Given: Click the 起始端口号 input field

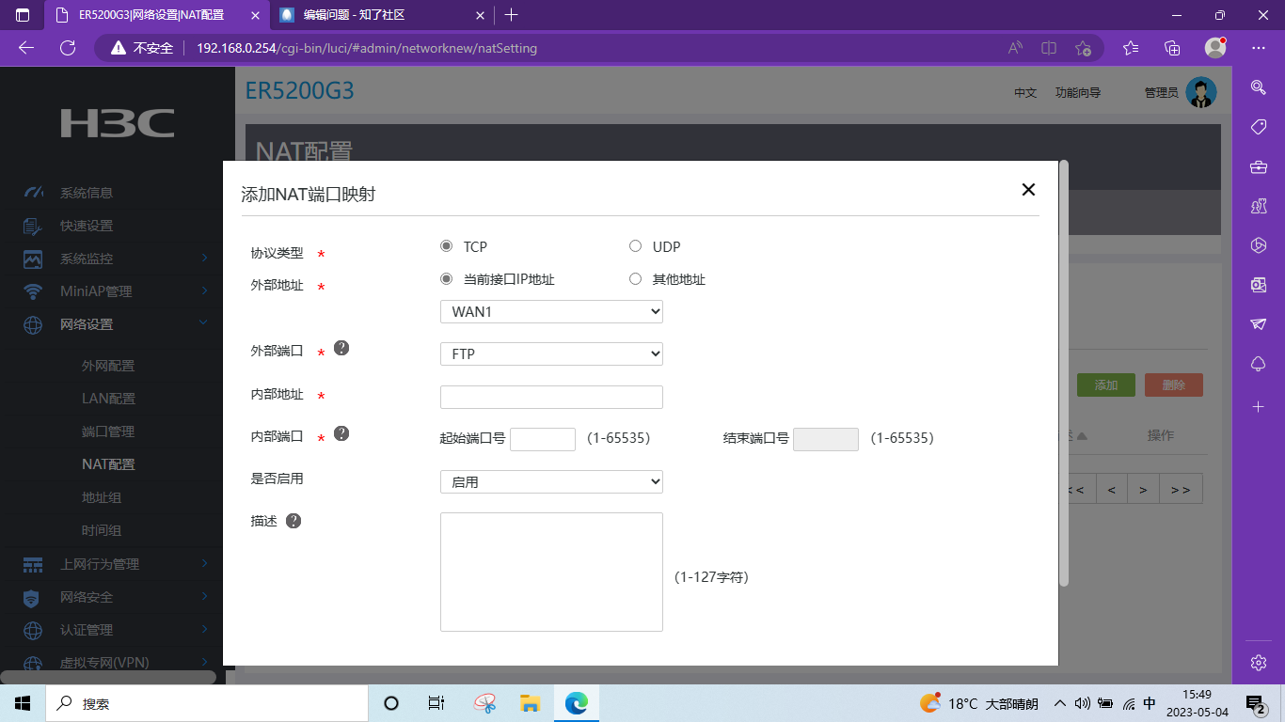Looking at the screenshot, I should tap(543, 439).
